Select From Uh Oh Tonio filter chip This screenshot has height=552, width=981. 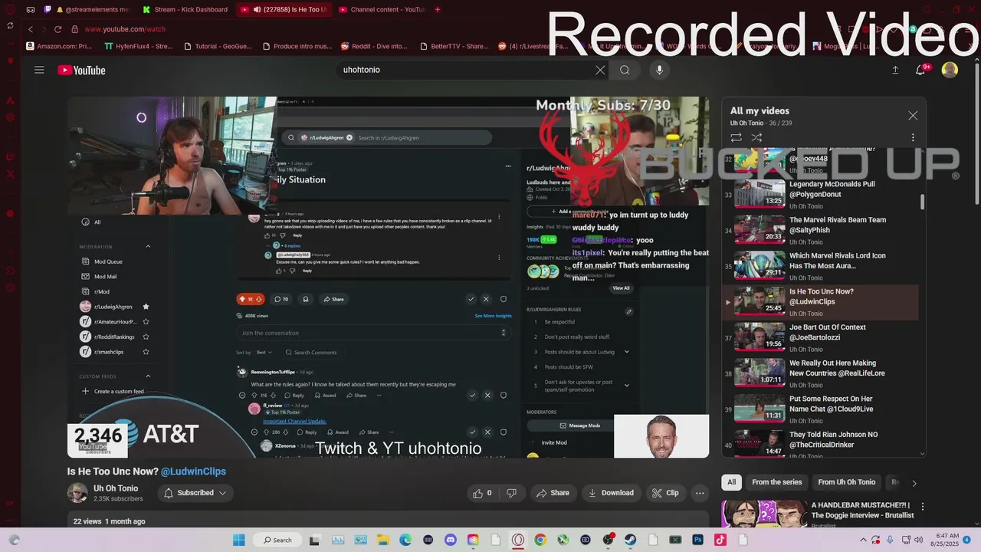(846, 482)
